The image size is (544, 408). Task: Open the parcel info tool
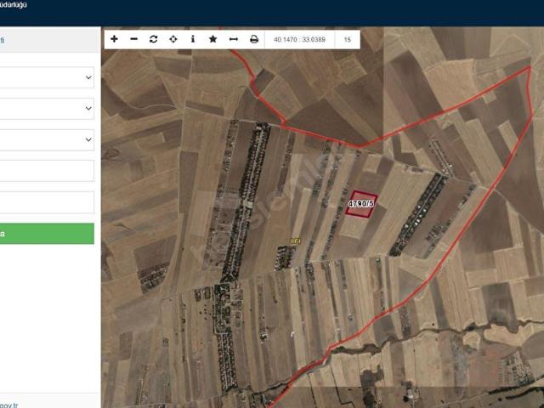(193, 39)
